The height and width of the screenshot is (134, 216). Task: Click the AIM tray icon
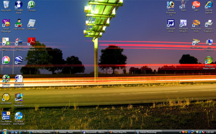tap(183, 132)
